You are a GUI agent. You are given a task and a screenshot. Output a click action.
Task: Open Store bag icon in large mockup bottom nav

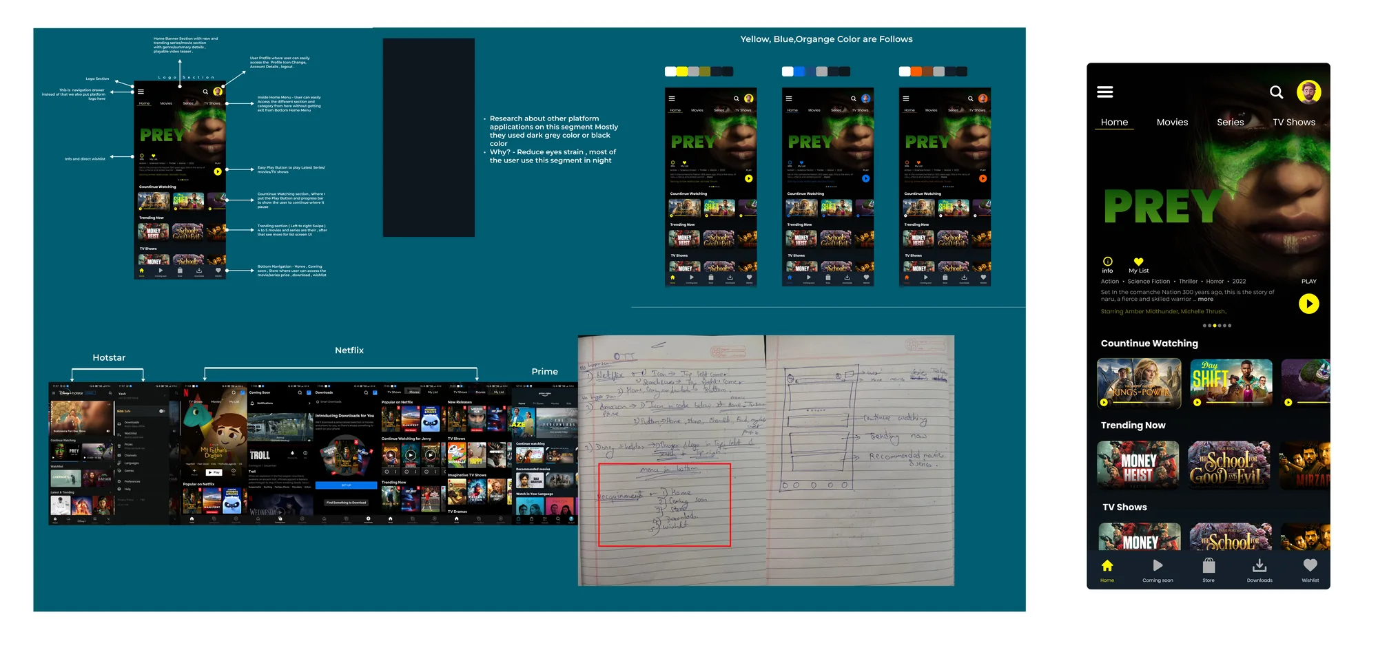click(x=1209, y=566)
